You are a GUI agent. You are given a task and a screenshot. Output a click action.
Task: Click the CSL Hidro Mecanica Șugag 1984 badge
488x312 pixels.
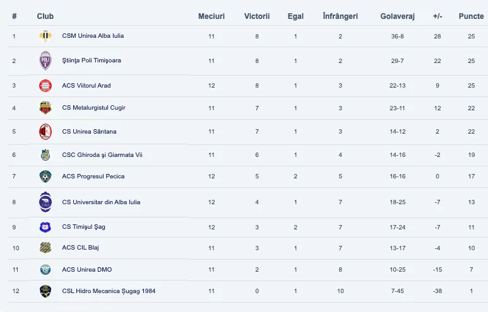[x=45, y=291]
